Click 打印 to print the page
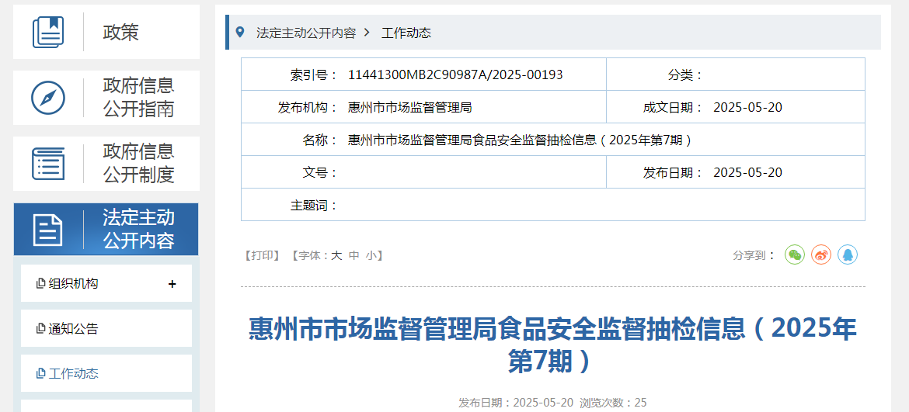 coord(262,255)
